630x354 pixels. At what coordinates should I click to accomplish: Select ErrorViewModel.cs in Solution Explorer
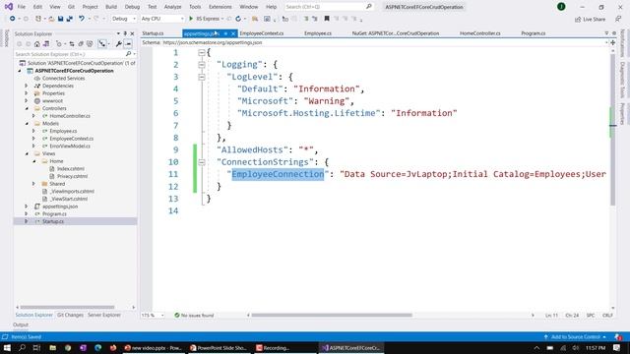coord(70,147)
